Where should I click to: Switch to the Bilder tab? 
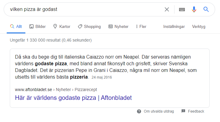click(40, 26)
